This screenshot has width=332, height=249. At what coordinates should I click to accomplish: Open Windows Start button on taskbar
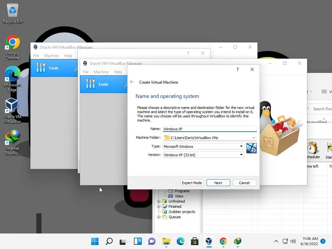coord(95,241)
